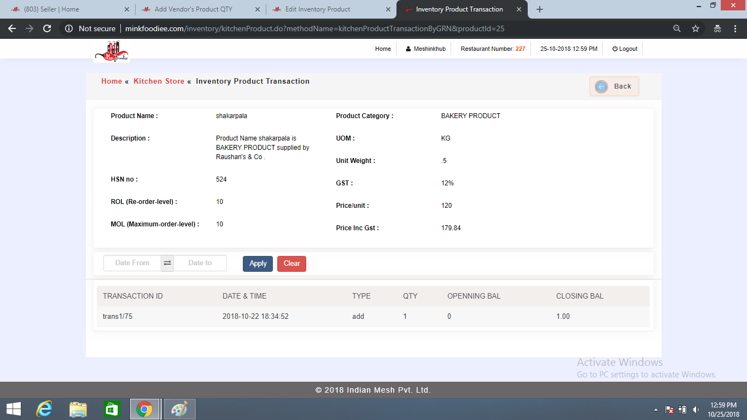
Task: Click the OPENNING BAL column header
Action: [x=474, y=296]
